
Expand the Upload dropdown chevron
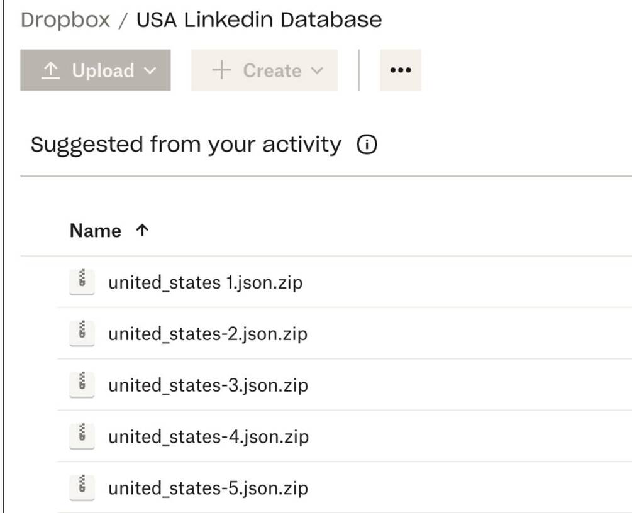(x=149, y=70)
